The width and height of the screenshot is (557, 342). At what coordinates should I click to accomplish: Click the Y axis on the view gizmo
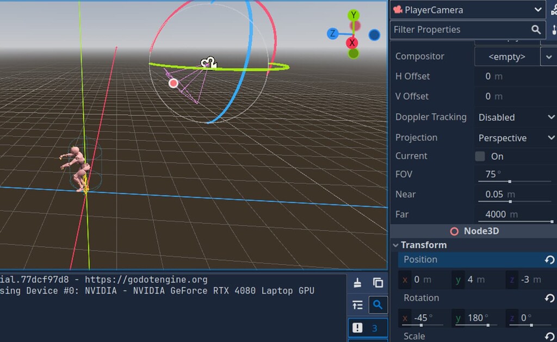coord(353,15)
